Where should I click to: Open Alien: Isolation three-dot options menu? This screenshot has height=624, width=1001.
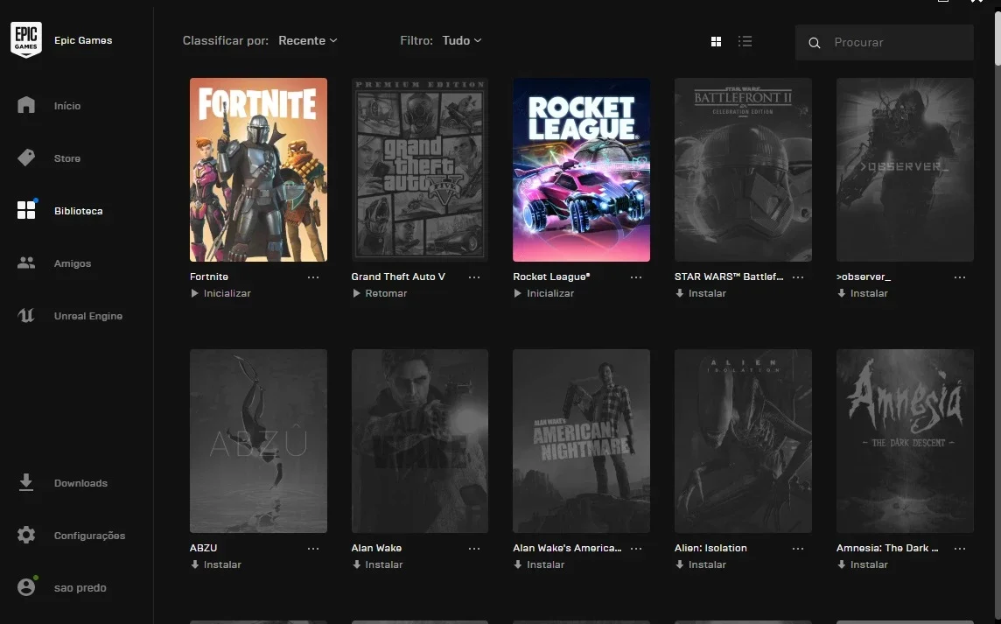798,549
